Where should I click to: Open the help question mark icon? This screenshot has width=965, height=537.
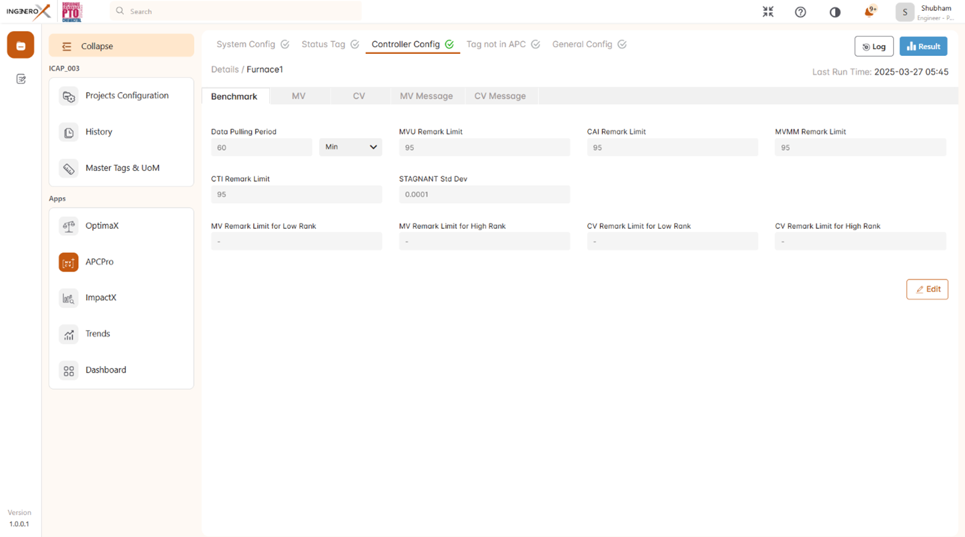point(800,12)
